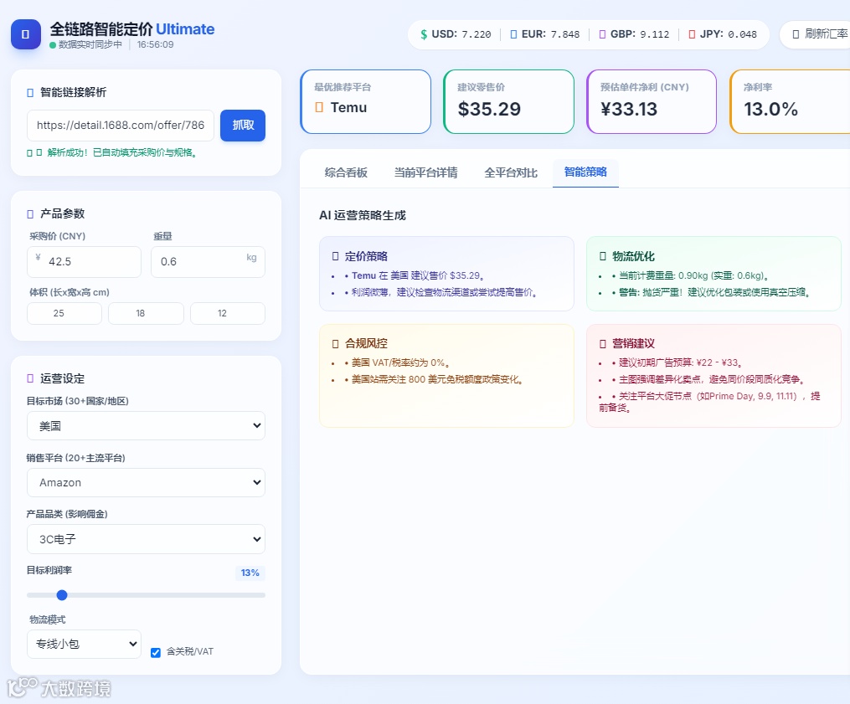Click the 目标市场 (30+国家/地区) label
This screenshot has width=850, height=704.
(x=78, y=401)
